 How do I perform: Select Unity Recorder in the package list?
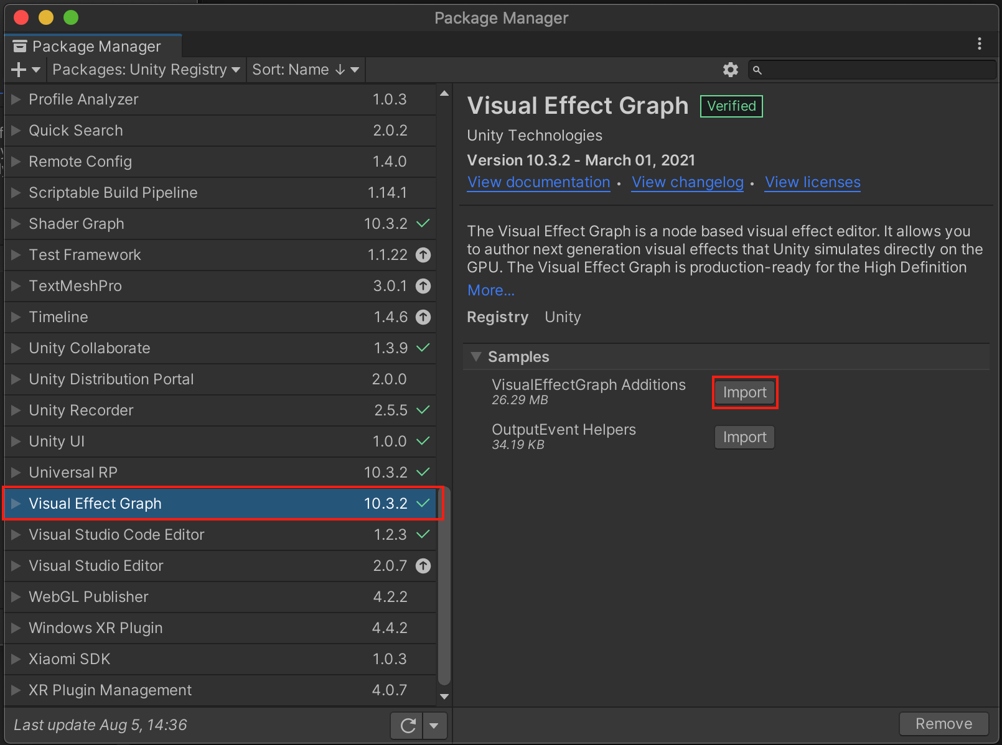[81, 410]
